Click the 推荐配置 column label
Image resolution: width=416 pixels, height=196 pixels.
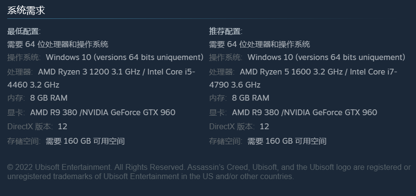coord(225,31)
